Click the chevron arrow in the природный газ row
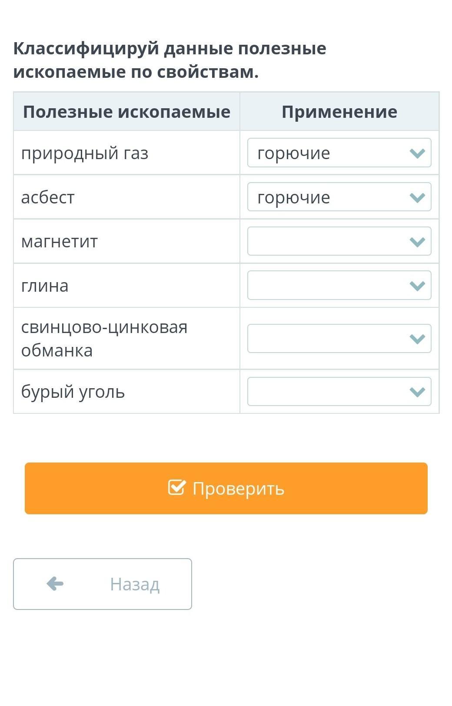Image resolution: width=452 pixels, height=706 pixels. click(417, 153)
